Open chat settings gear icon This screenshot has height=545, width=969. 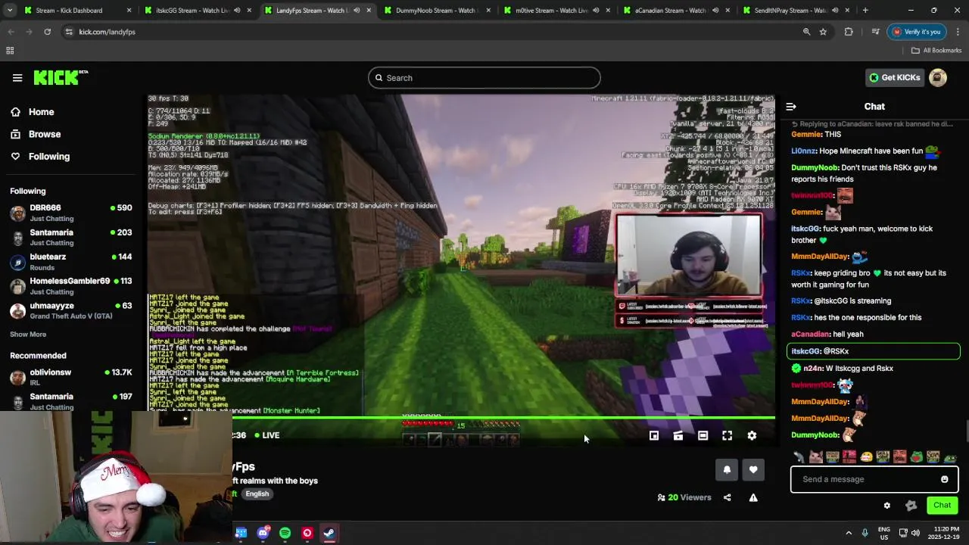pyautogui.click(x=887, y=506)
